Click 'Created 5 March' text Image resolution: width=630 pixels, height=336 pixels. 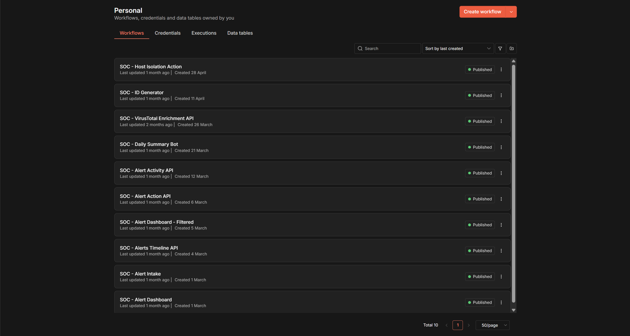191,228
